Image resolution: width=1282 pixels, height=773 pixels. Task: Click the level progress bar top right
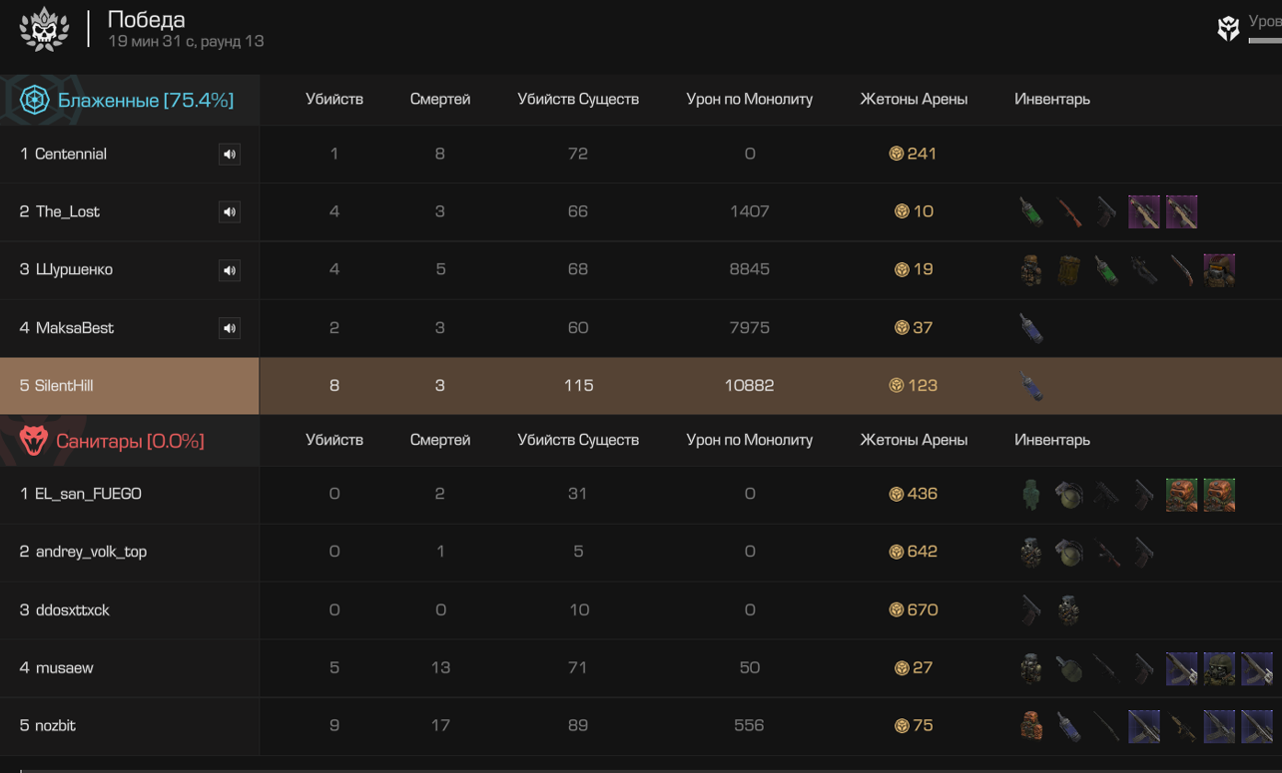[1265, 41]
